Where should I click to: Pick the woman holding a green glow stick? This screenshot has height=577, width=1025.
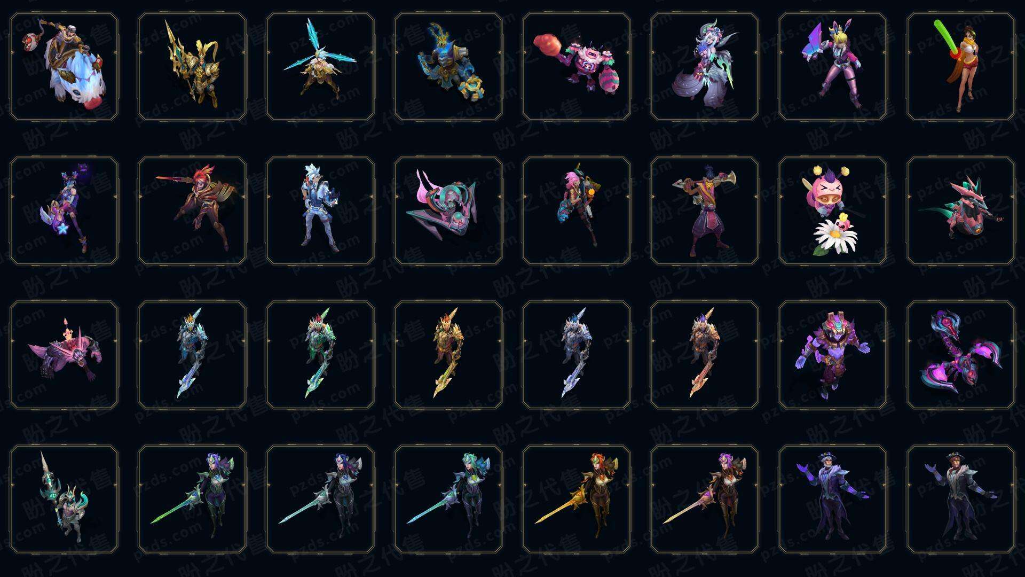point(961,67)
